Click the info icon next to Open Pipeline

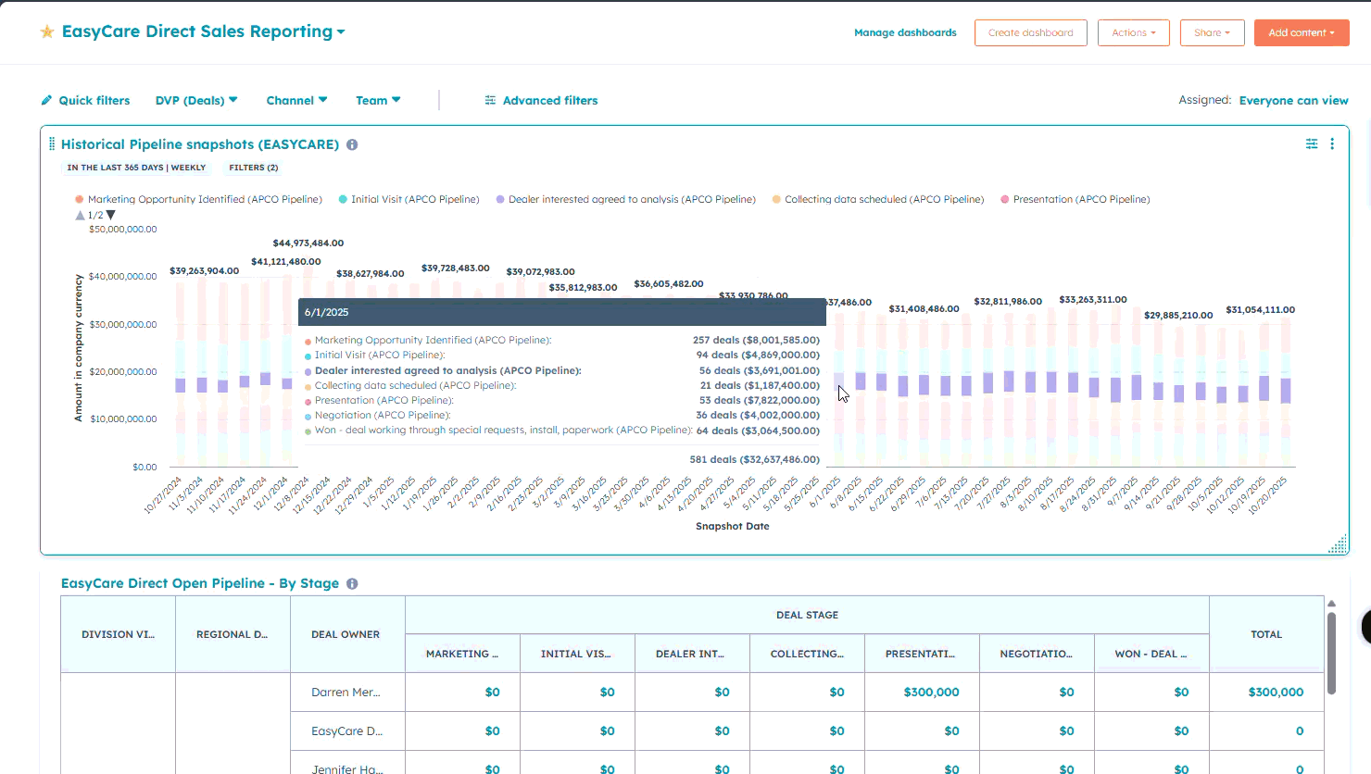click(352, 583)
